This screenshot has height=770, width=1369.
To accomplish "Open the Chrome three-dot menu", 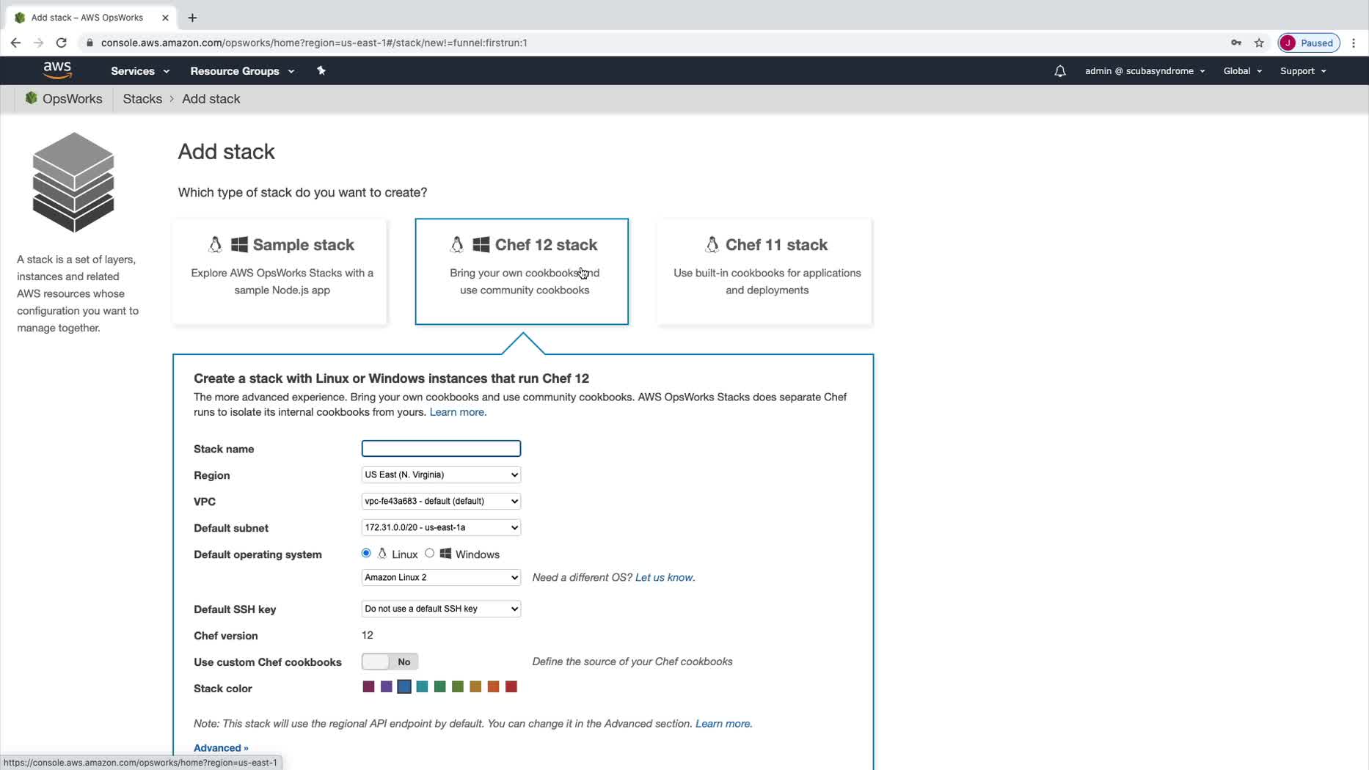I will click(1354, 43).
